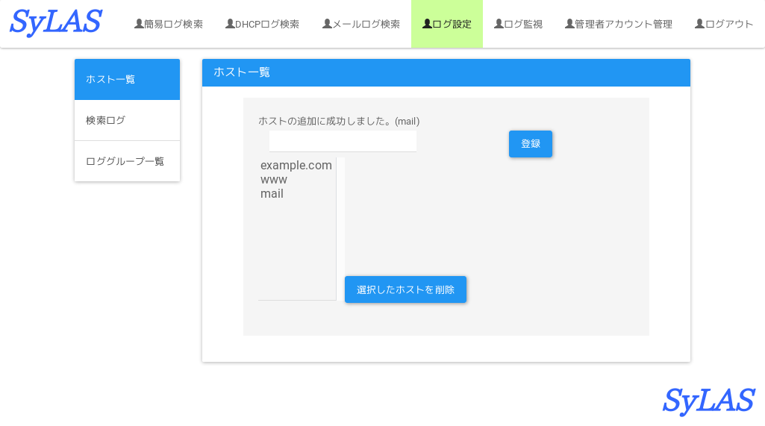Click the user icon beside メールログ検索

coord(327,24)
